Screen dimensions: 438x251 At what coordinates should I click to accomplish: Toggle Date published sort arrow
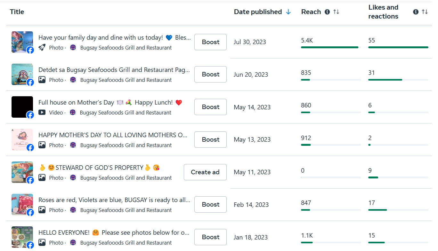[288, 12]
